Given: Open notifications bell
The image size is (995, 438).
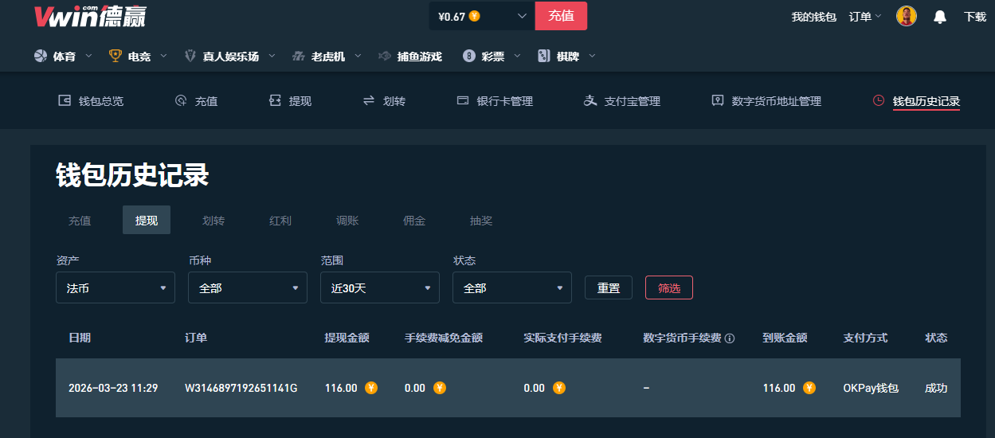Looking at the screenshot, I should coord(940,16).
